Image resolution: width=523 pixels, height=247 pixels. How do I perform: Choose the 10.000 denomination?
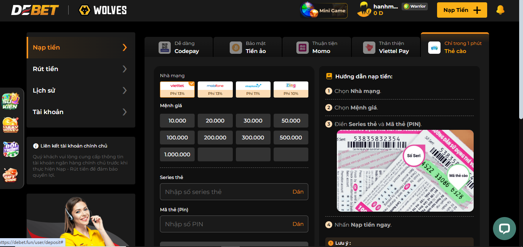[x=177, y=121]
